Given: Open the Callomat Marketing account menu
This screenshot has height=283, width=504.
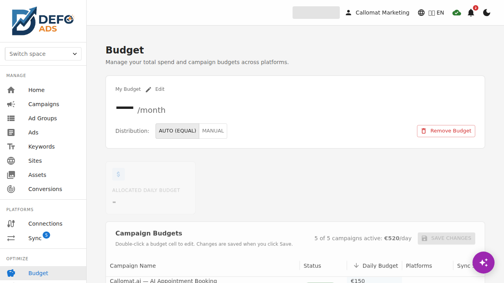Looking at the screenshot, I should 377,13.
